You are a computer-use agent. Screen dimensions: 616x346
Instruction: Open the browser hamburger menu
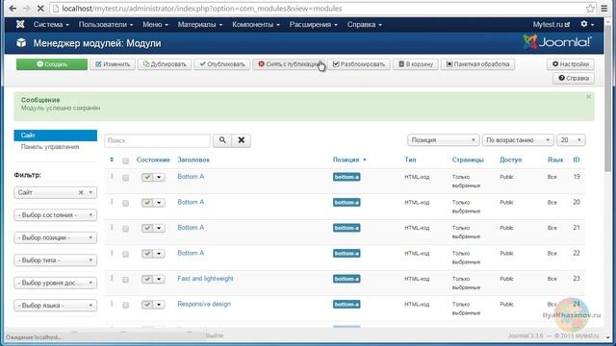(604, 9)
